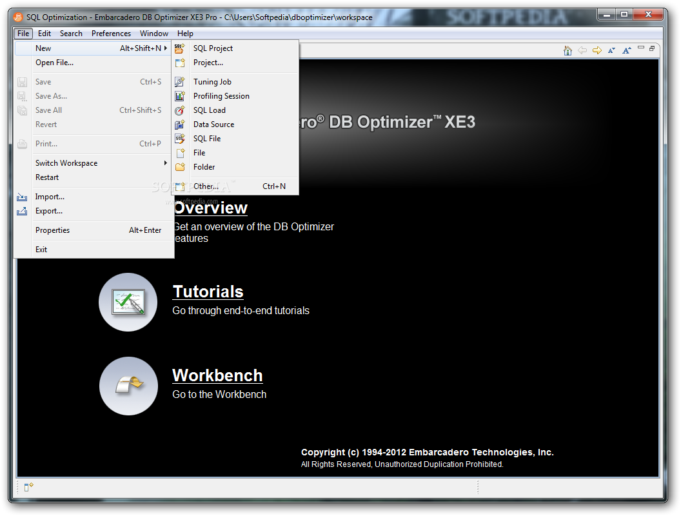Open the Preferences menu
Viewport: 681px width, 516px height.
111,34
